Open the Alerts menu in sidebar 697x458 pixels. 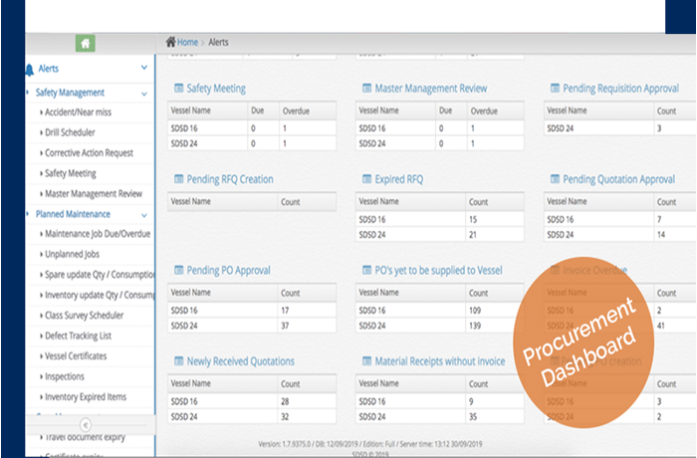point(48,69)
